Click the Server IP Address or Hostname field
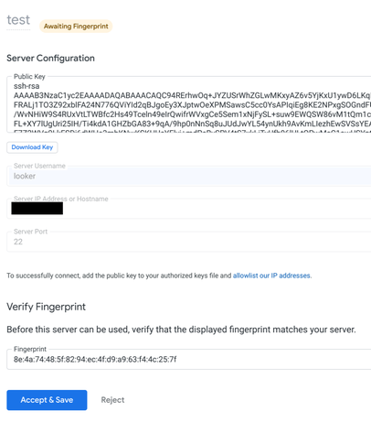 coord(189,209)
